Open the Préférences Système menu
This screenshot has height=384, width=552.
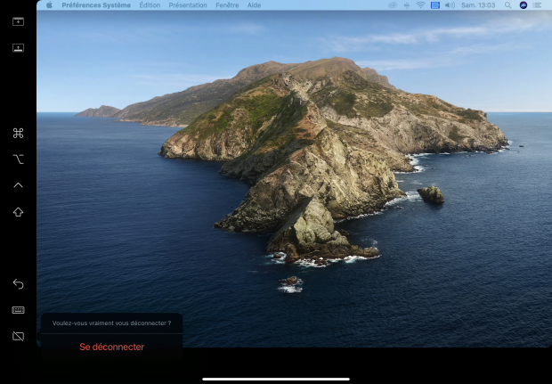[x=96, y=5]
